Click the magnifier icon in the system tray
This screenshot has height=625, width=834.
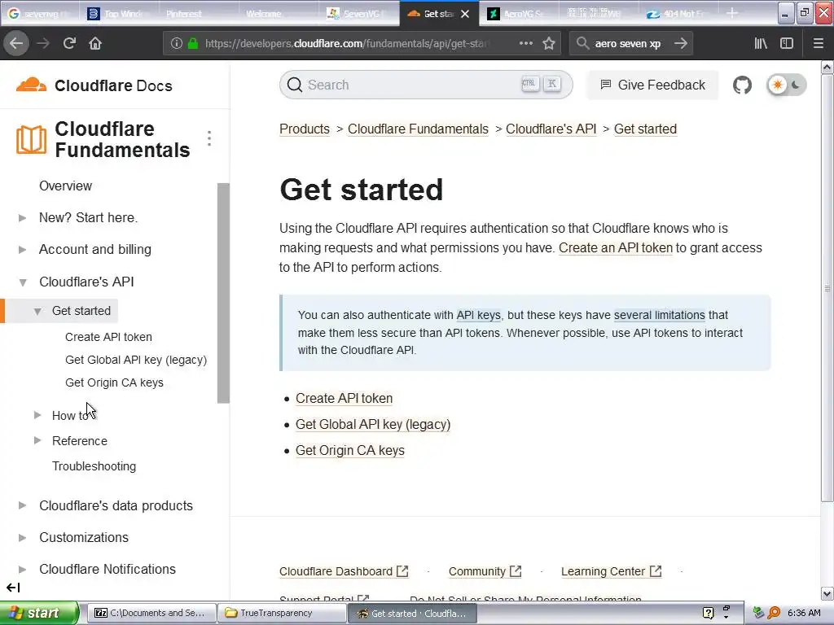774,613
